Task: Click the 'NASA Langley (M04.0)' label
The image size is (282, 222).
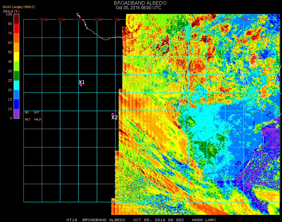Action: 19,7
